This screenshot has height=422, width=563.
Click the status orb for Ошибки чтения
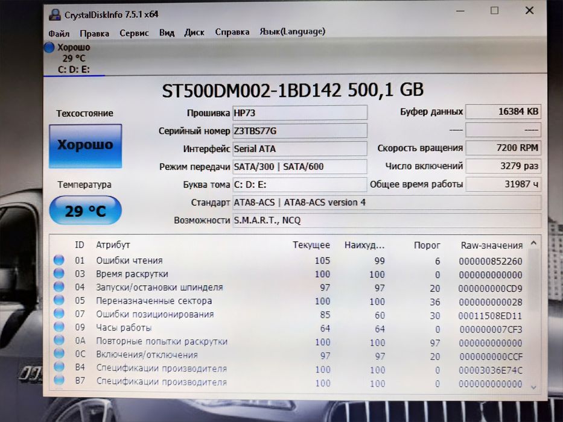pos(59,260)
